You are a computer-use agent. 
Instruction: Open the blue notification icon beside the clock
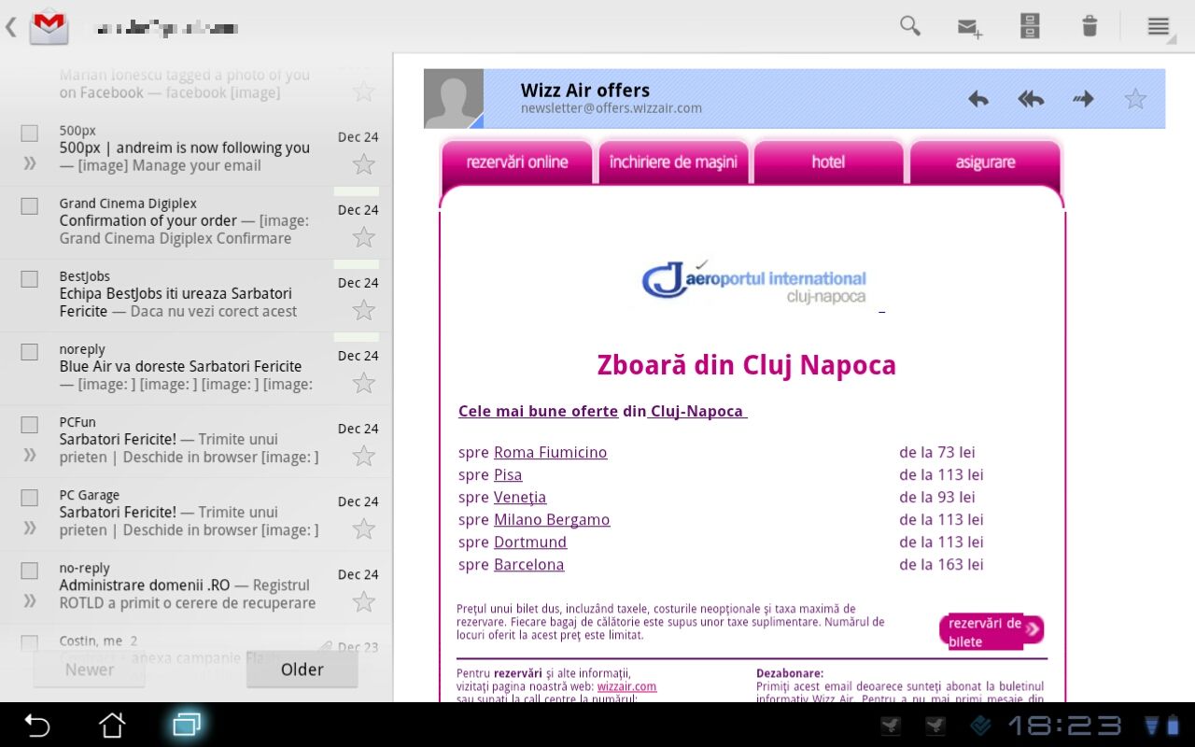(x=980, y=726)
